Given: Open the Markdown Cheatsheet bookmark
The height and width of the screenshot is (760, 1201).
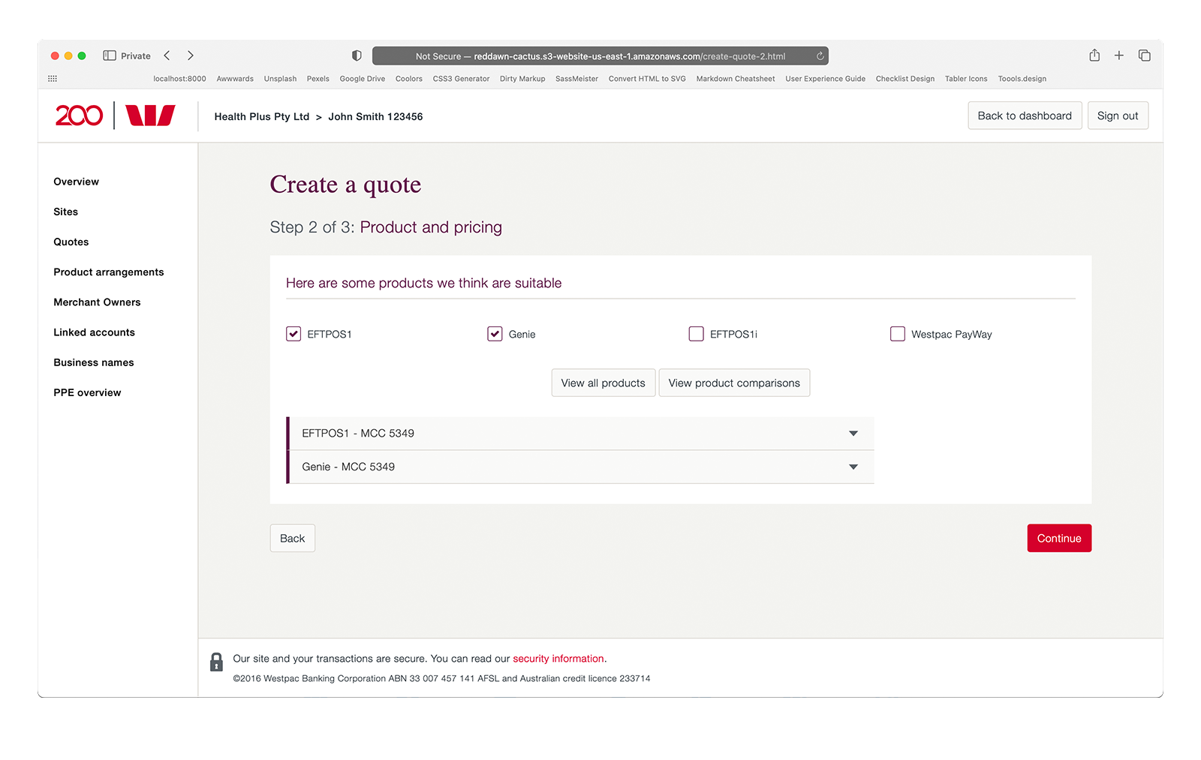Looking at the screenshot, I should coord(736,79).
